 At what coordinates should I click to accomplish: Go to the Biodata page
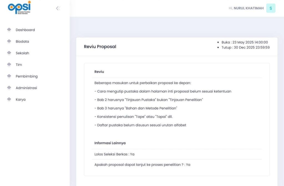click(x=22, y=41)
